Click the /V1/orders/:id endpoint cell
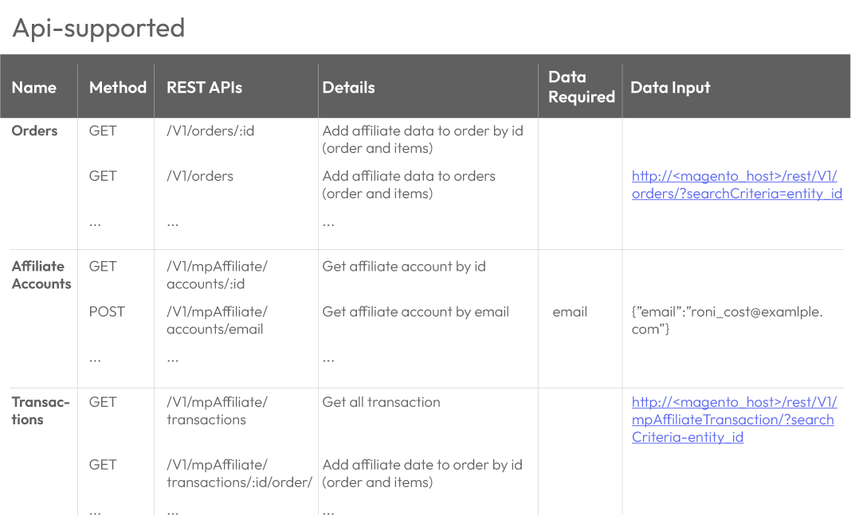 (210, 131)
